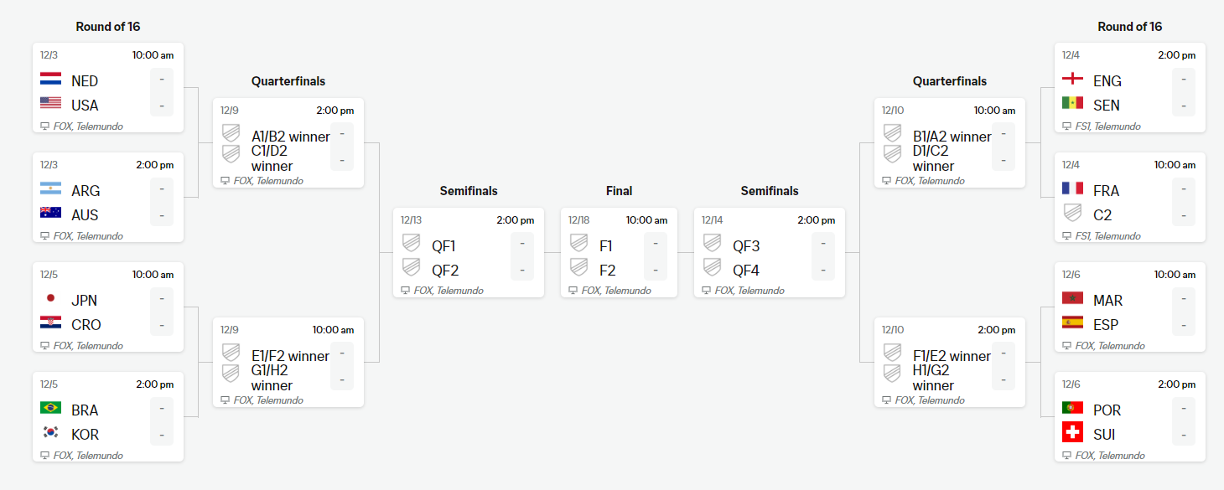Image resolution: width=1224 pixels, height=490 pixels.
Task: Click the Senegal flag icon
Action: click(1071, 104)
